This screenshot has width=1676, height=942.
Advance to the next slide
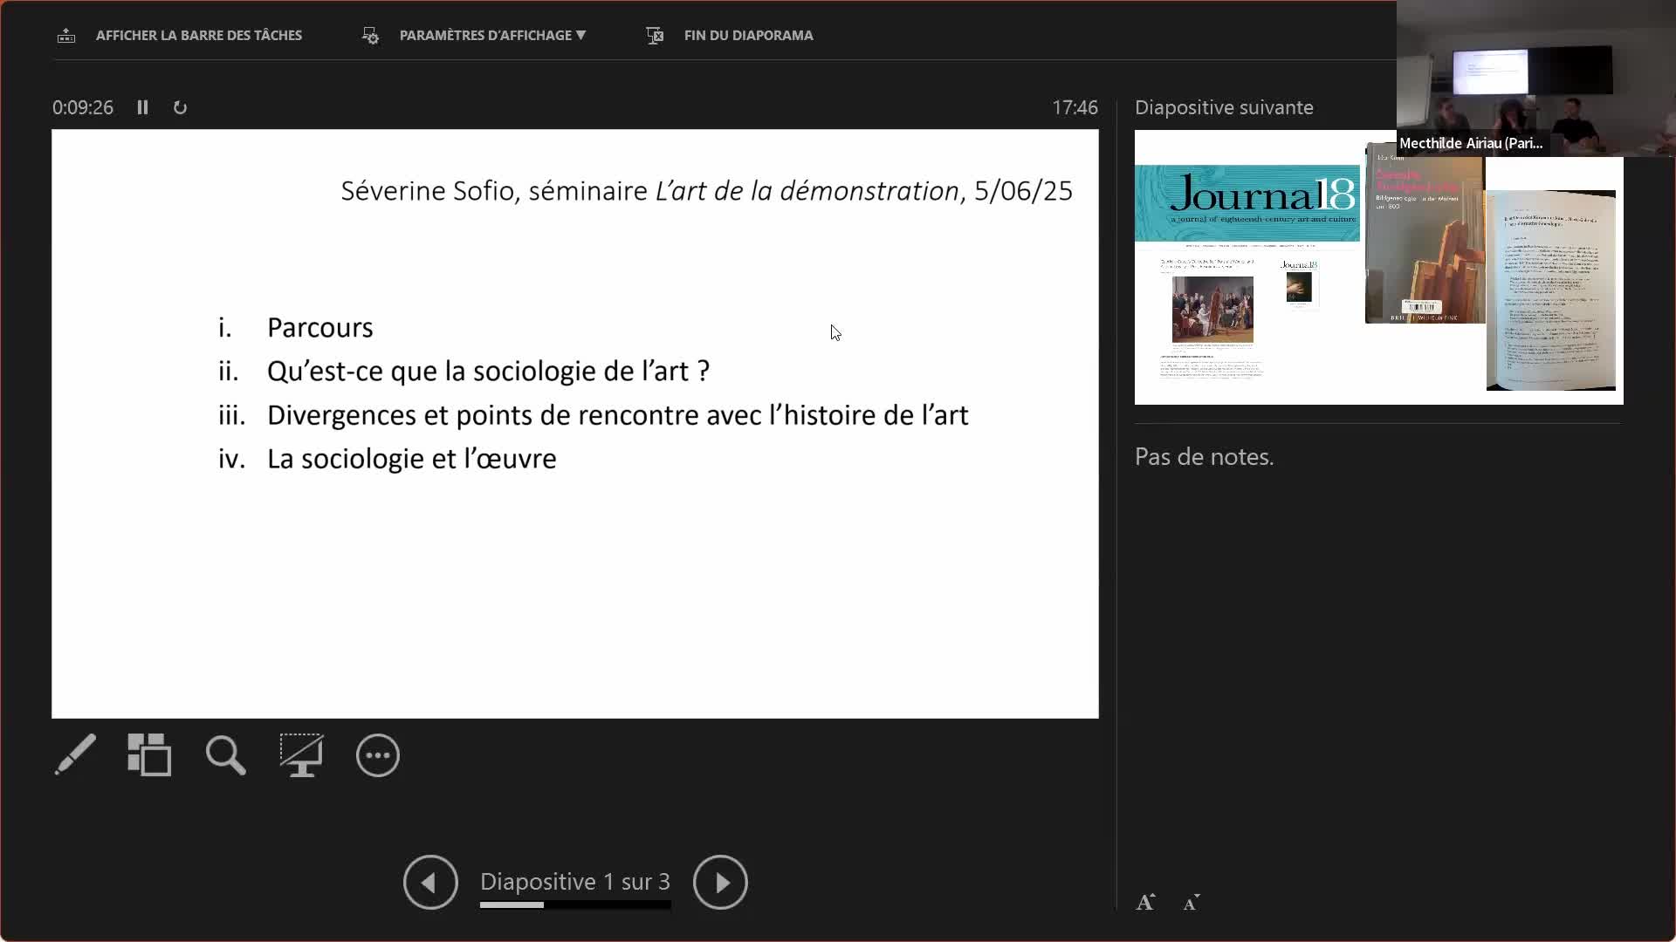click(720, 882)
